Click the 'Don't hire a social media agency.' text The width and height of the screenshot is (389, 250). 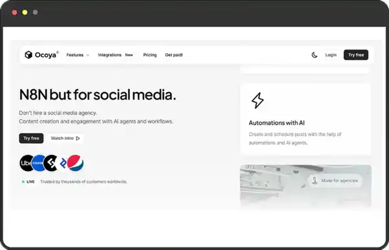[x=58, y=113]
